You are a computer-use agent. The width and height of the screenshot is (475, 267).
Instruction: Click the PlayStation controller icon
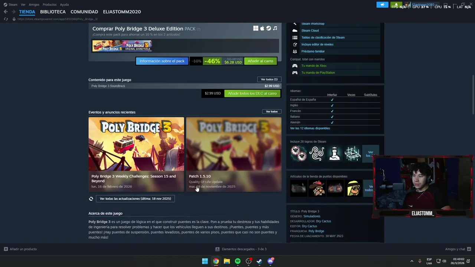295,73
